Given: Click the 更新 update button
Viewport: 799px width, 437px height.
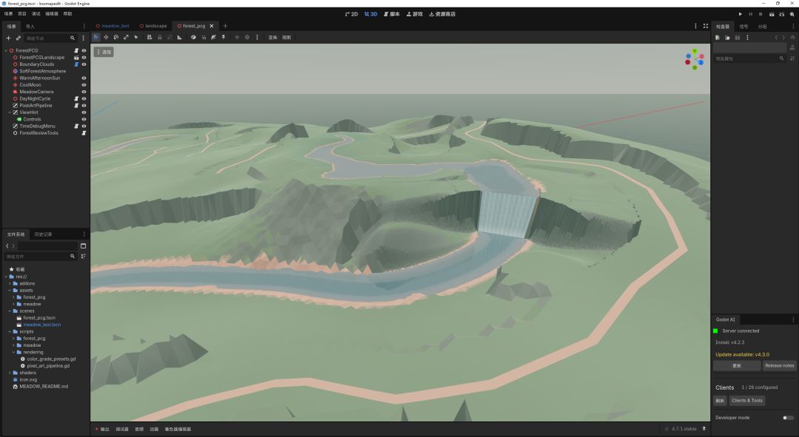Looking at the screenshot, I should 737,366.
